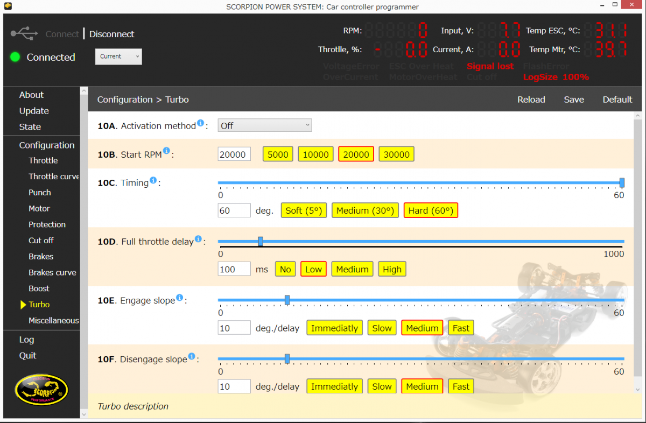Select the 30000 Start RPM preset
This screenshot has width=646, height=423.
(396, 154)
